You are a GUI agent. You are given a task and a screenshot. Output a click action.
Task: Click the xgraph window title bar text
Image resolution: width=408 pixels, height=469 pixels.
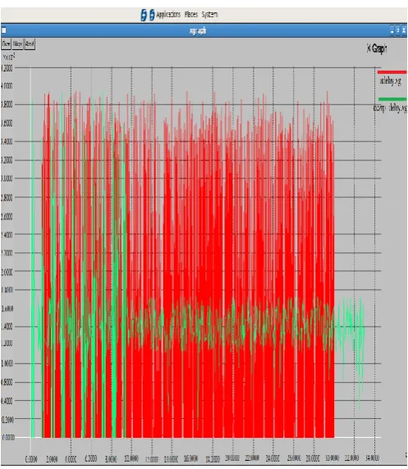198,30
